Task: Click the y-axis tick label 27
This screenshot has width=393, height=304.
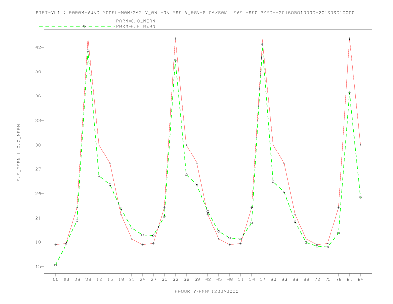Action: (38, 169)
